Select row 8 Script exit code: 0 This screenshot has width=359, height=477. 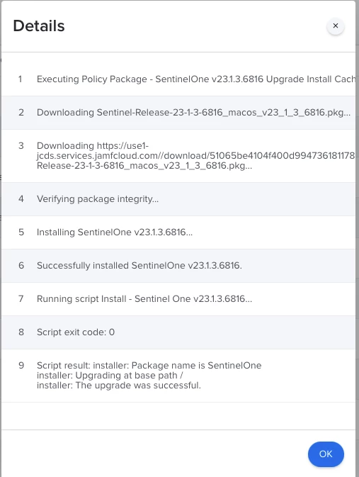point(178,332)
